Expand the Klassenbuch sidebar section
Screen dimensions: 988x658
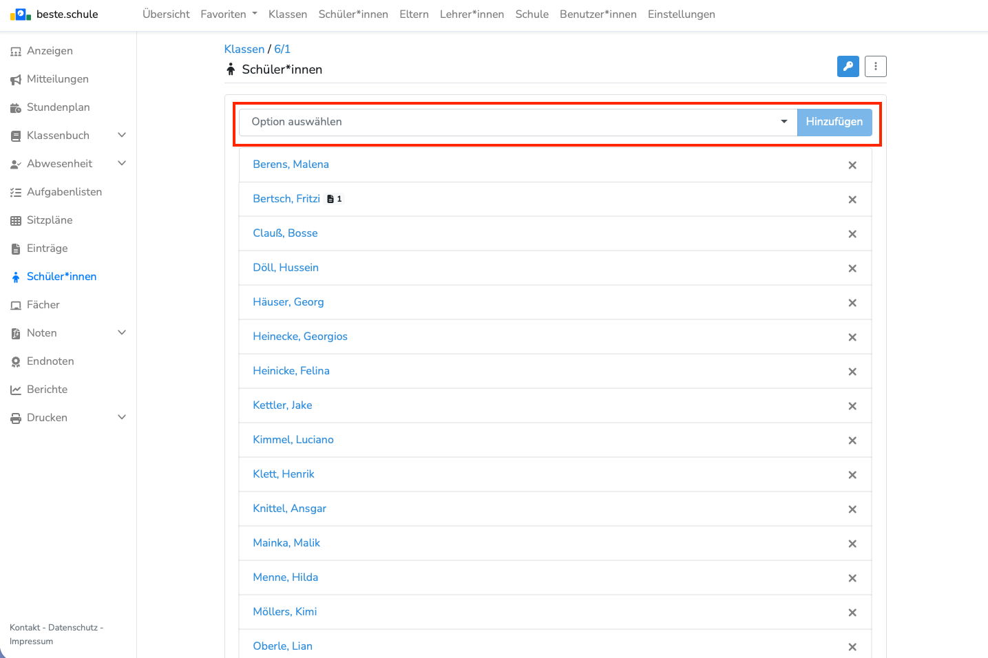tap(122, 136)
